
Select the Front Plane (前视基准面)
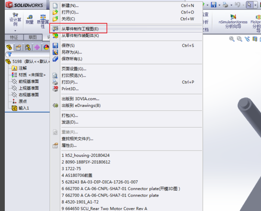(25, 82)
